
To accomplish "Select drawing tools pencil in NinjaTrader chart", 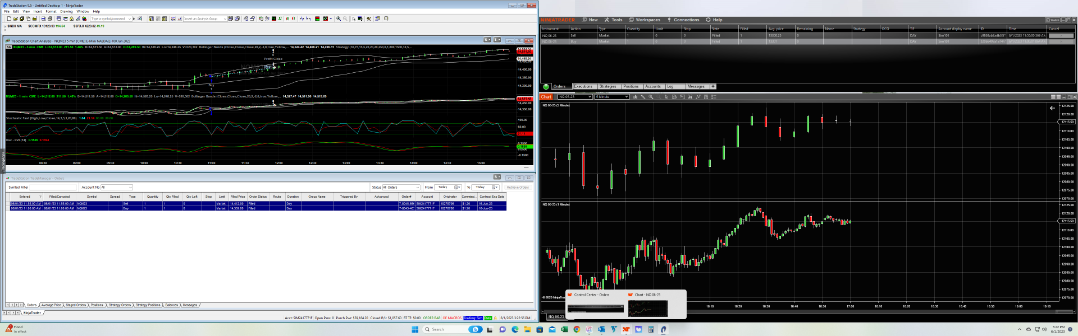I will click(x=643, y=97).
